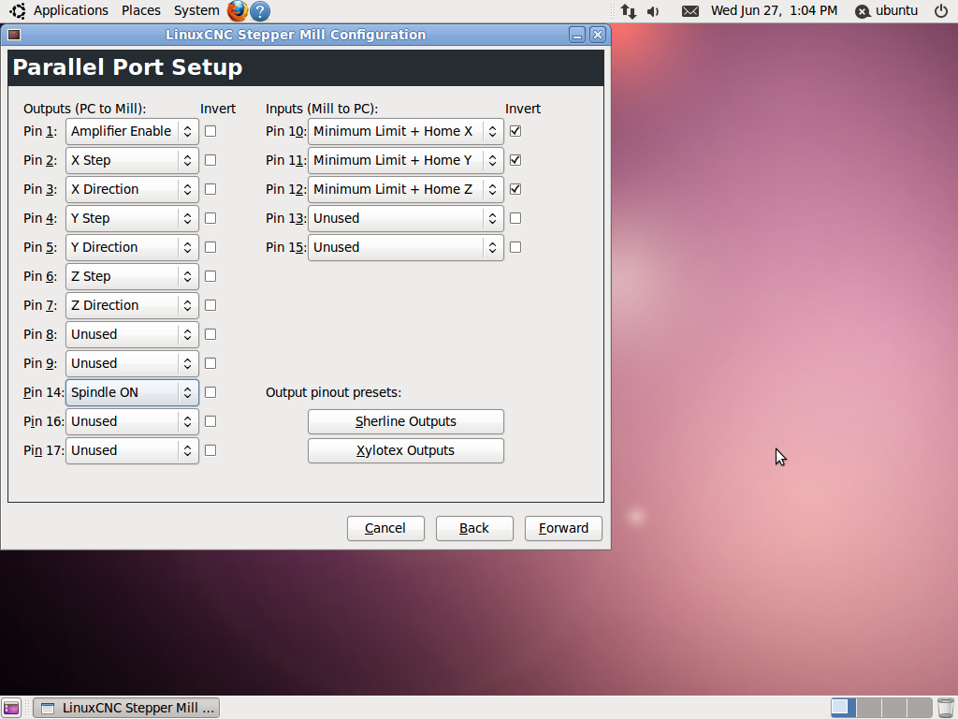Click the Output pinout presets label
This screenshot has height=719, width=958.
pos(334,392)
